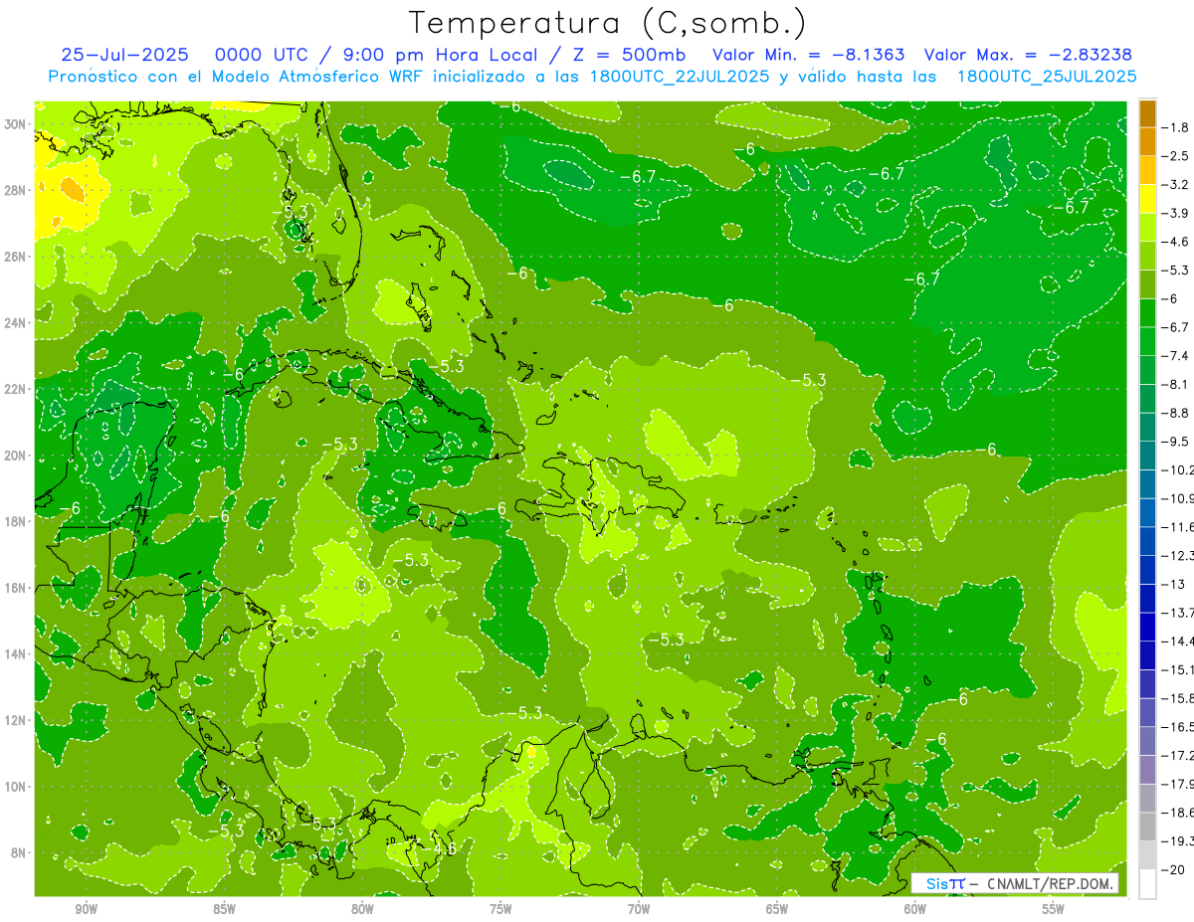Click the '-15.8' color bar label
The width and height of the screenshot is (1194, 922).
pos(1178,698)
